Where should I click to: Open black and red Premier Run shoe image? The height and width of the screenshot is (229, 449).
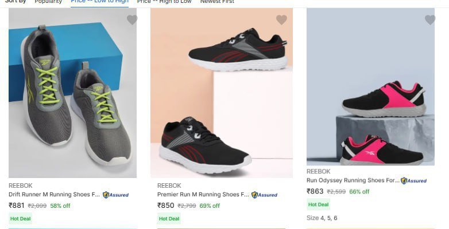222,93
